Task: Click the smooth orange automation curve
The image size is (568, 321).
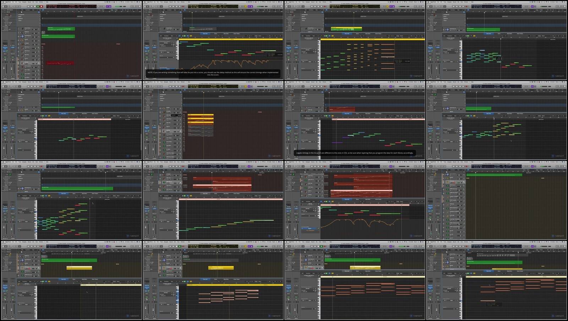Action: click(359, 223)
